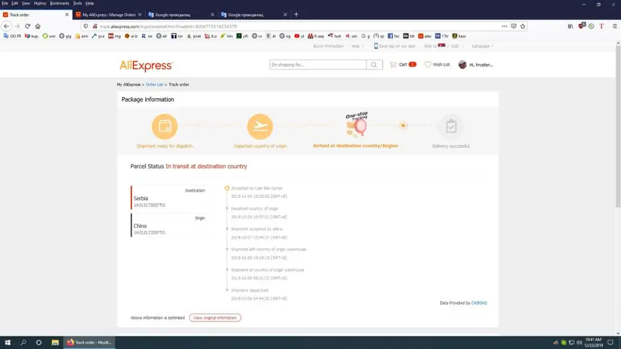This screenshot has height=349, width=621.
Task: Open the 'GO.TR' bookmark
Action: pyautogui.click(x=12, y=36)
